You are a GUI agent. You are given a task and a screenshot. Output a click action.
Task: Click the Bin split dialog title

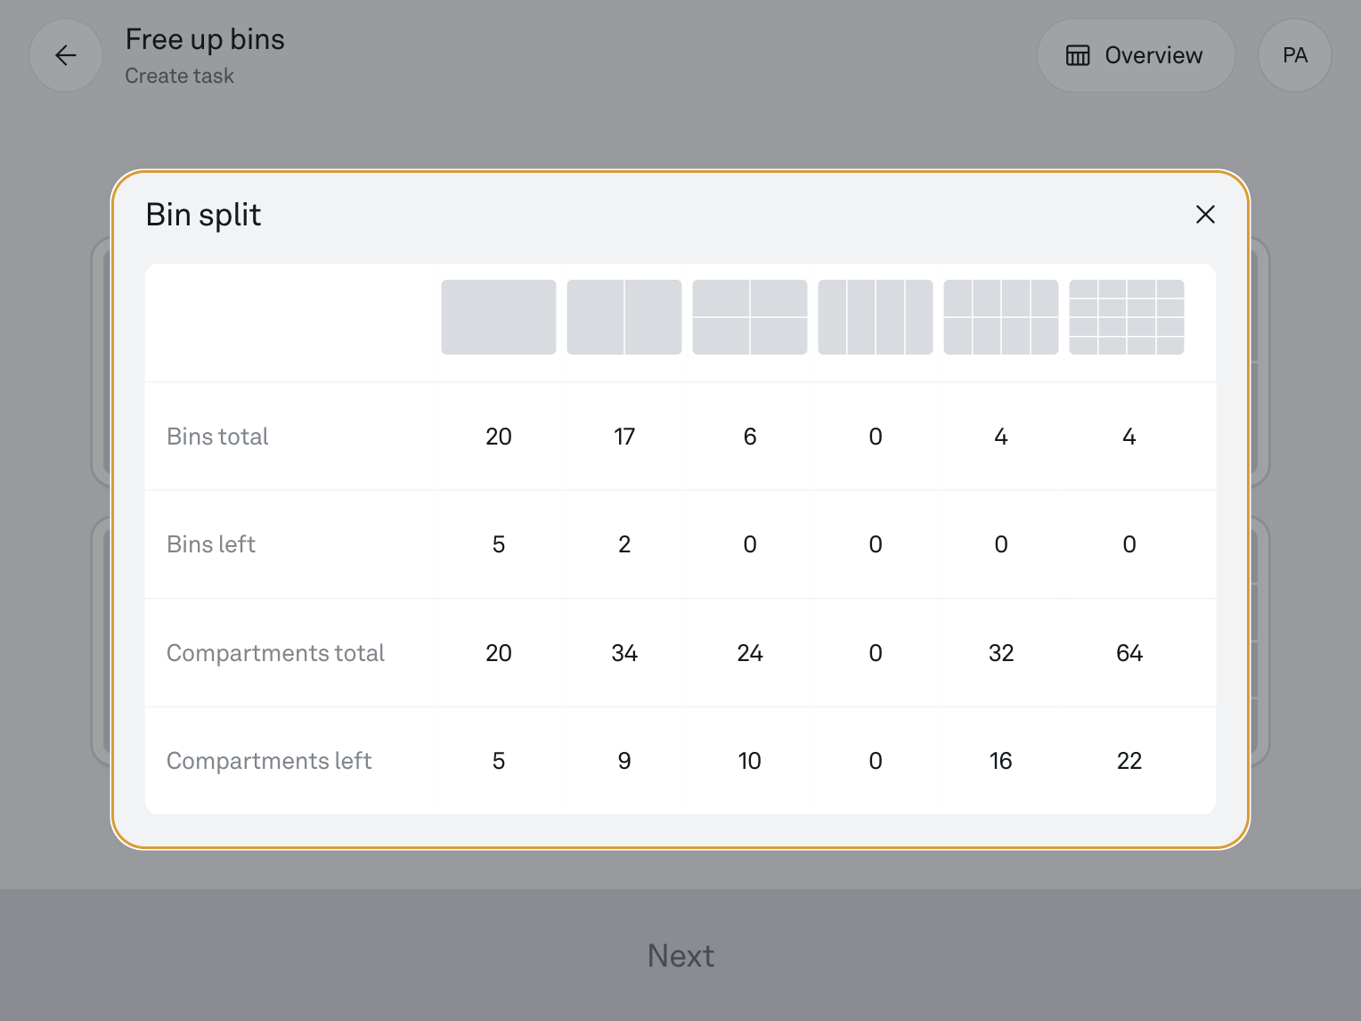203,215
